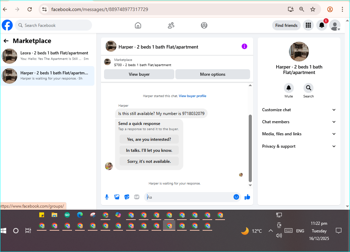Open the Groups icon in top navigation

(x=204, y=25)
